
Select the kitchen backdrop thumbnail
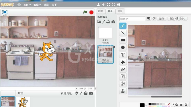pyautogui.click(x=105, y=54)
